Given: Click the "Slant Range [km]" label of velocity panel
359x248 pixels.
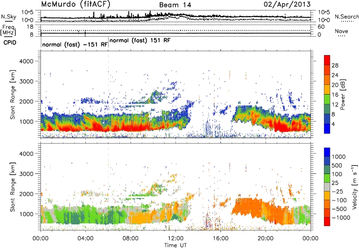Looking at the screenshot, I should click(x=13, y=187).
